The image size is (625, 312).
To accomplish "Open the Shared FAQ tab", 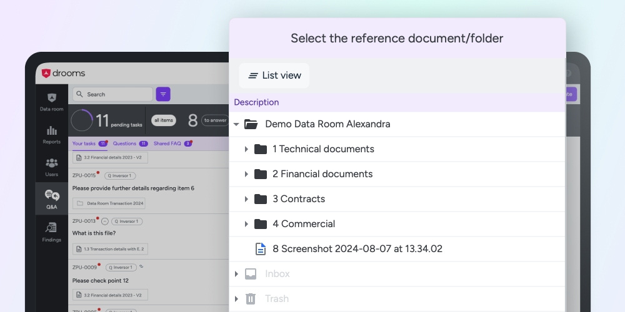I will pyautogui.click(x=167, y=144).
